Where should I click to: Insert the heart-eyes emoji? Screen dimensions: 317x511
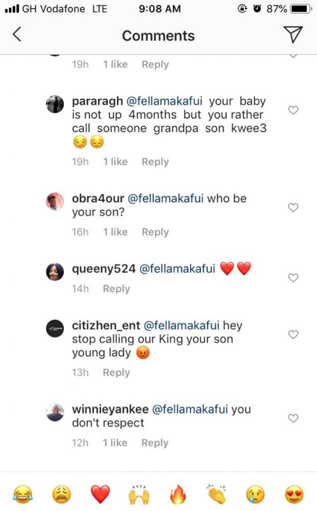[x=294, y=494]
